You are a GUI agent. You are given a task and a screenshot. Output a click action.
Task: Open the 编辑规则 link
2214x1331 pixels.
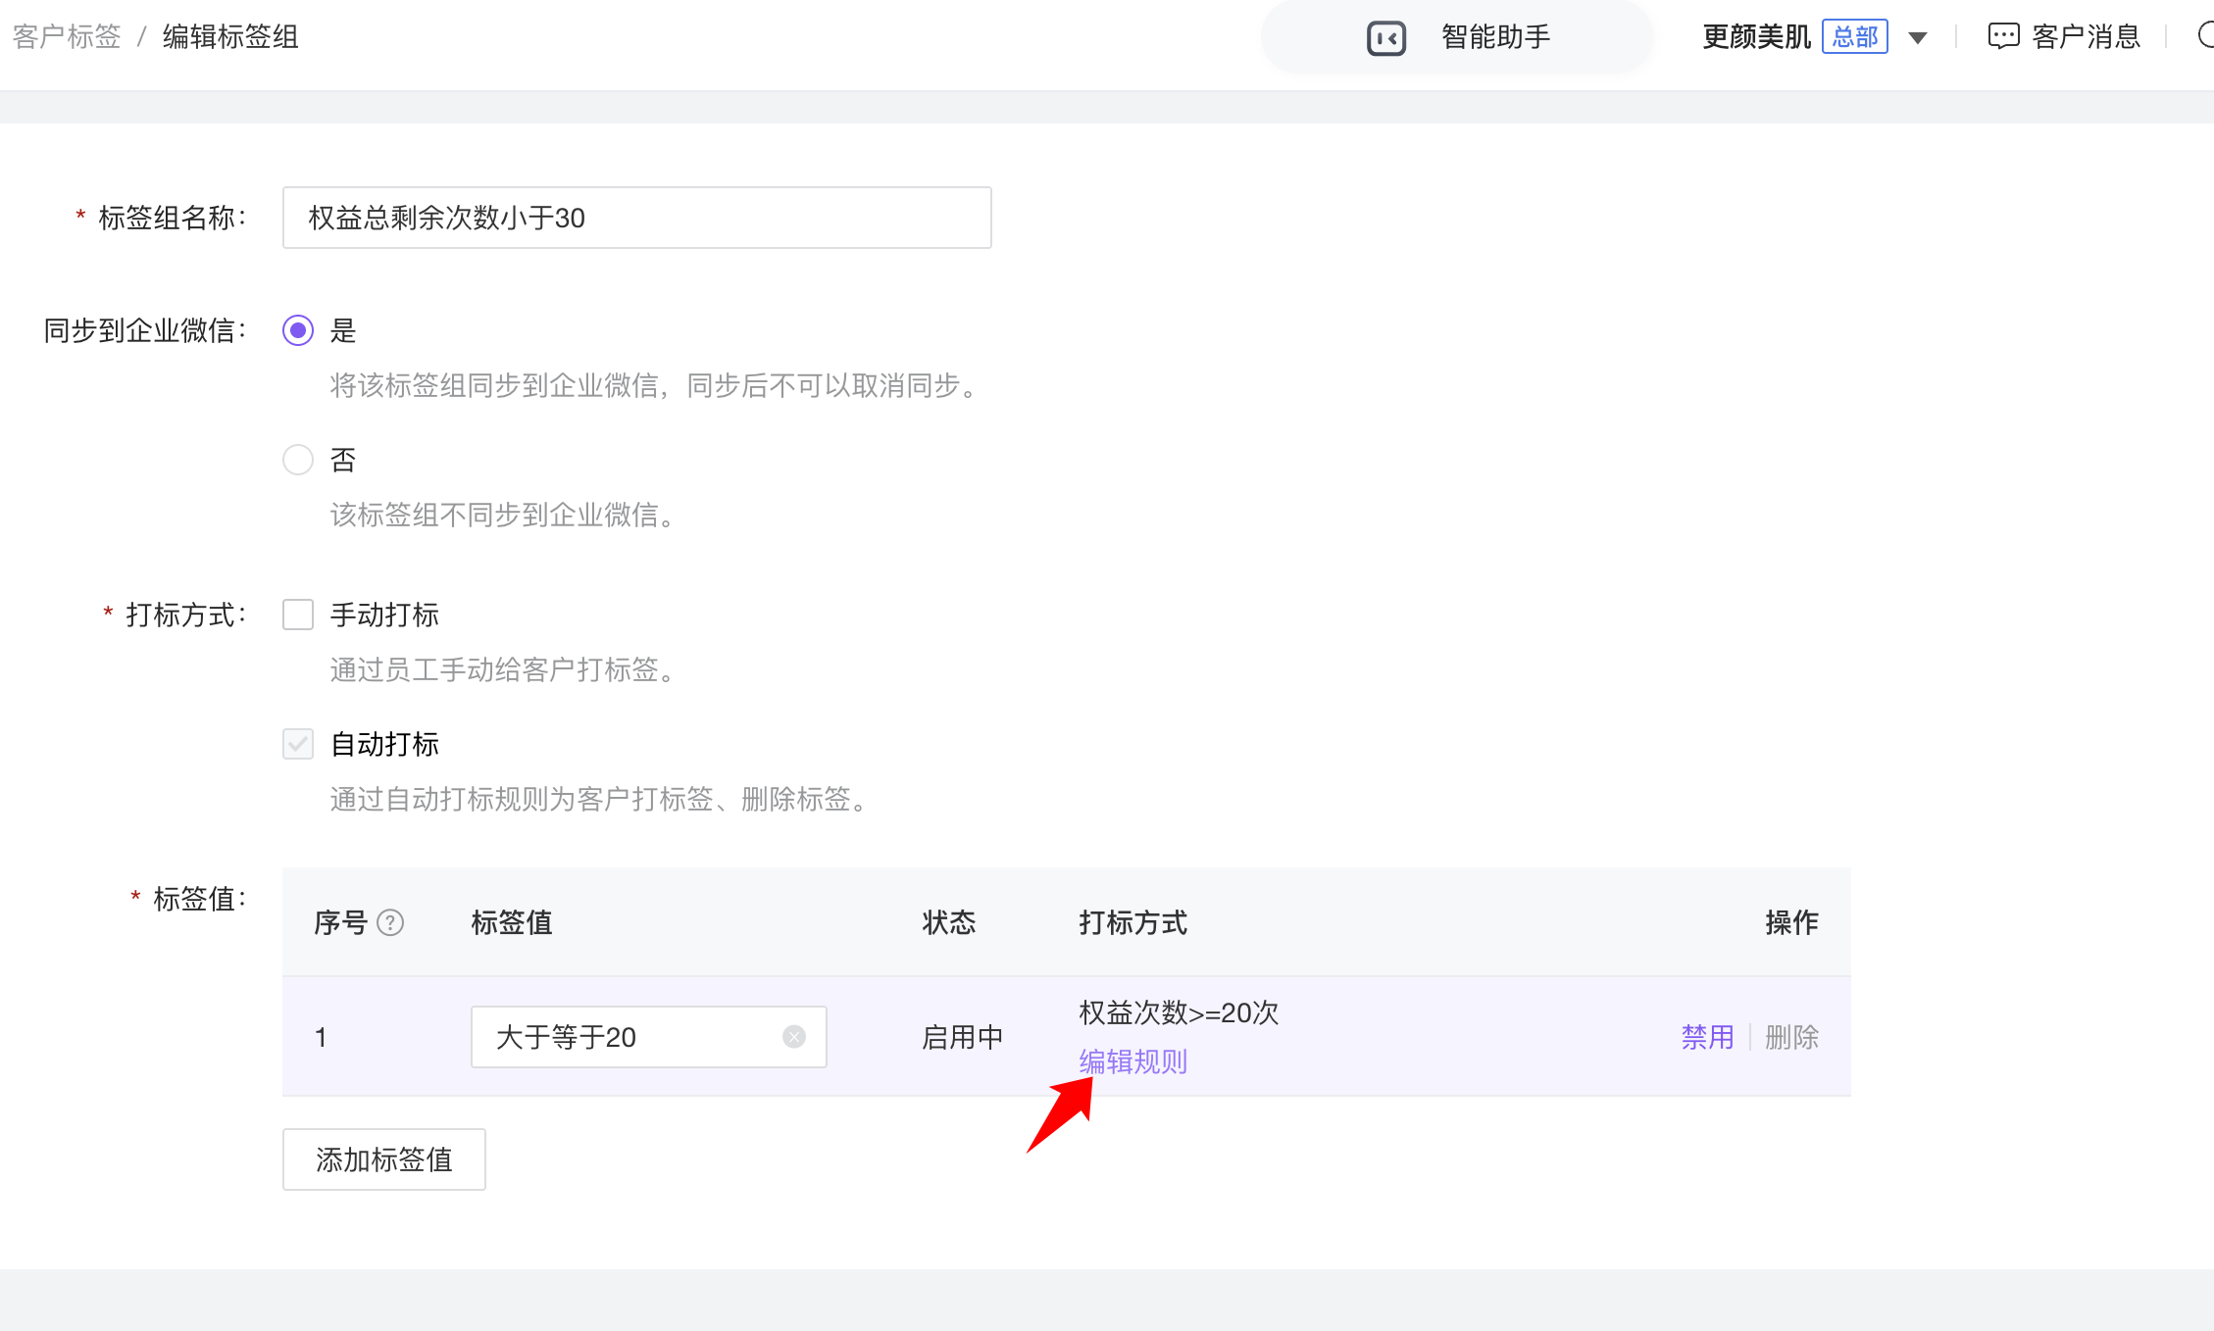[x=1132, y=1061]
